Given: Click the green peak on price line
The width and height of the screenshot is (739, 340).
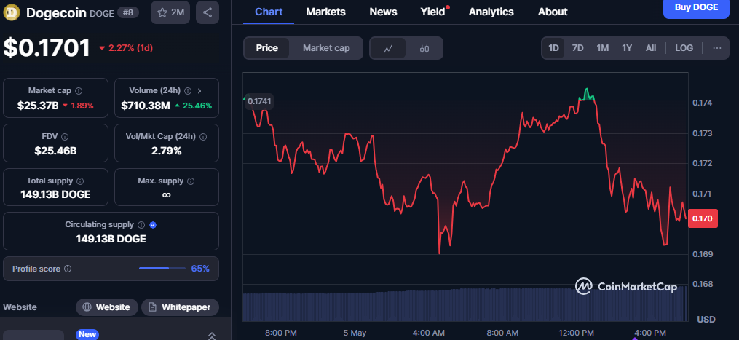Looking at the screenshot, I should pyautogui.click(x=586, y=94).
